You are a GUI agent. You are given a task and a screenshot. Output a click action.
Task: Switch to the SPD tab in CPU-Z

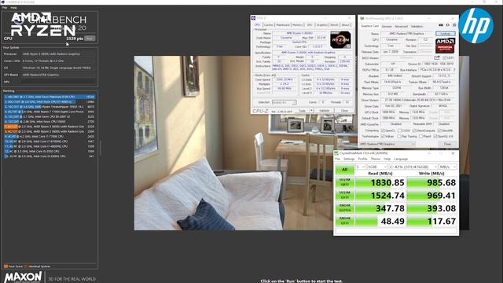309,24
